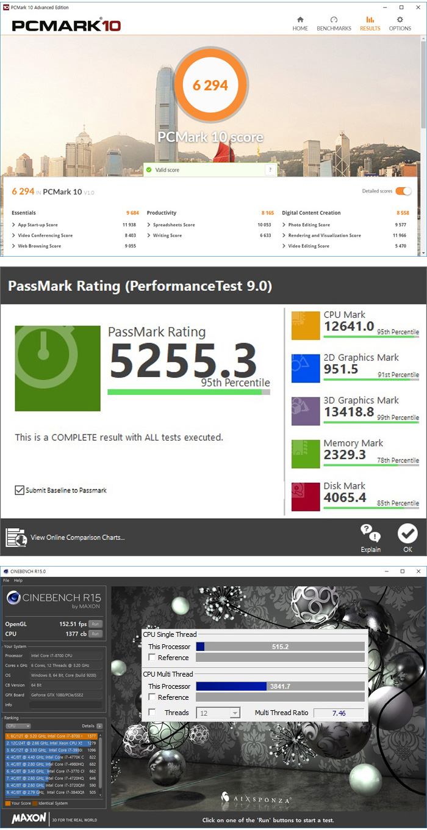Check the Threads checkbox
This screenshot has height=830, width=427.
pyautogui.click(x=152, y=713)
